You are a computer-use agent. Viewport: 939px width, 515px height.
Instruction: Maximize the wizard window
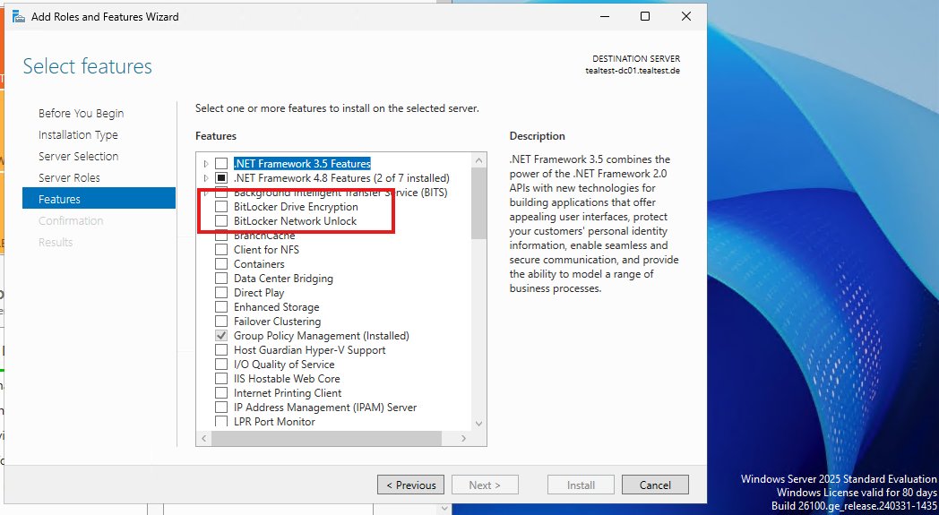[645, 16]
